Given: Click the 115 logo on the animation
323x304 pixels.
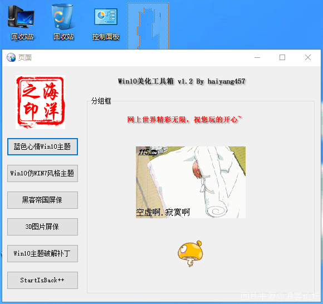Looking at the screenshot, I should [x=148, y=152].
